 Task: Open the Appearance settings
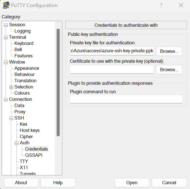(x=27, y=68)
